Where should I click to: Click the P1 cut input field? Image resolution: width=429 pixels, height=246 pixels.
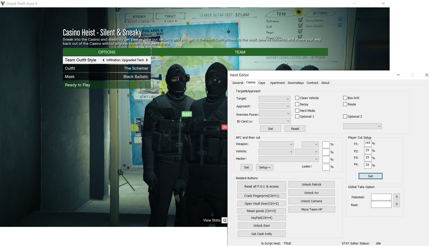[x=367, y=143]
